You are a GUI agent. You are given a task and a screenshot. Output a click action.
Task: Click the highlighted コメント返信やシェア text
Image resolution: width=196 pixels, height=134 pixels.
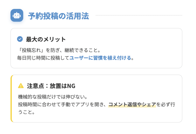132,104
